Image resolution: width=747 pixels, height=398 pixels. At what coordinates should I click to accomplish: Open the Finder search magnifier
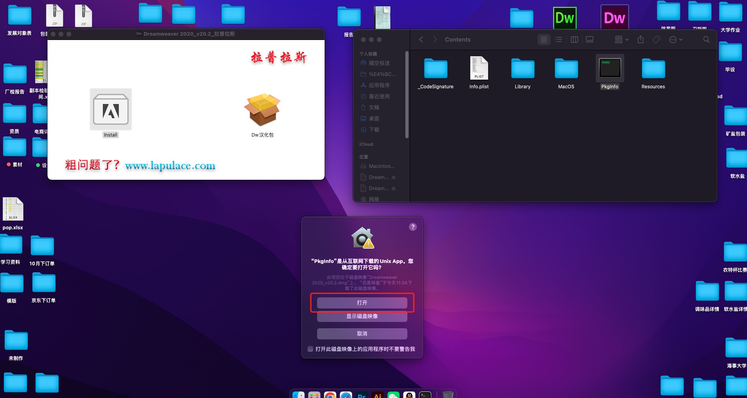click(706, 40)
